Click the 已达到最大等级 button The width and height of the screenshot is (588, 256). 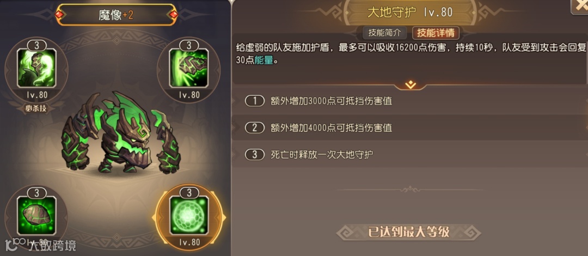(x=408, y=232)
